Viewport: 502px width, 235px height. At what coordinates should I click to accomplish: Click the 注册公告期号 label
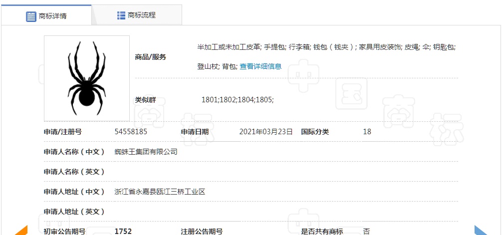(x=202, y=231)
